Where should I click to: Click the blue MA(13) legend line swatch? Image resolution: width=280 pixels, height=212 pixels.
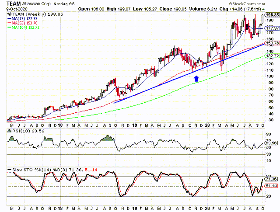point(10,18)
